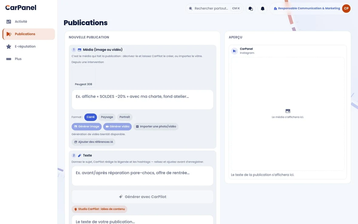This screenshot has width=358, height=224.
Task: Click "Le texte de la publication s'affichera ici."
Action: (262, 175)
